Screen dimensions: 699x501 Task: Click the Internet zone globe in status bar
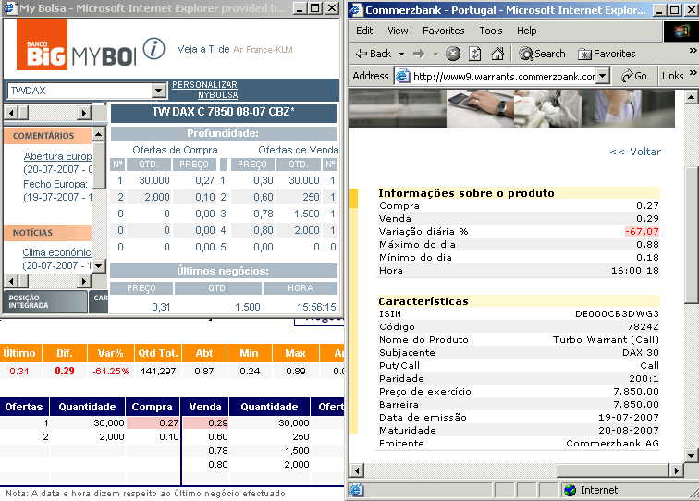(x=570, y=490)
